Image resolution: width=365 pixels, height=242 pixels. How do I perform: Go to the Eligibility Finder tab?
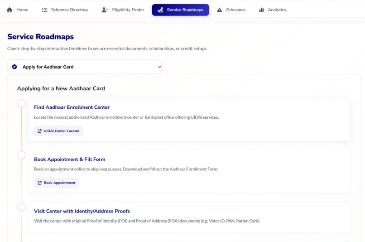123,10
